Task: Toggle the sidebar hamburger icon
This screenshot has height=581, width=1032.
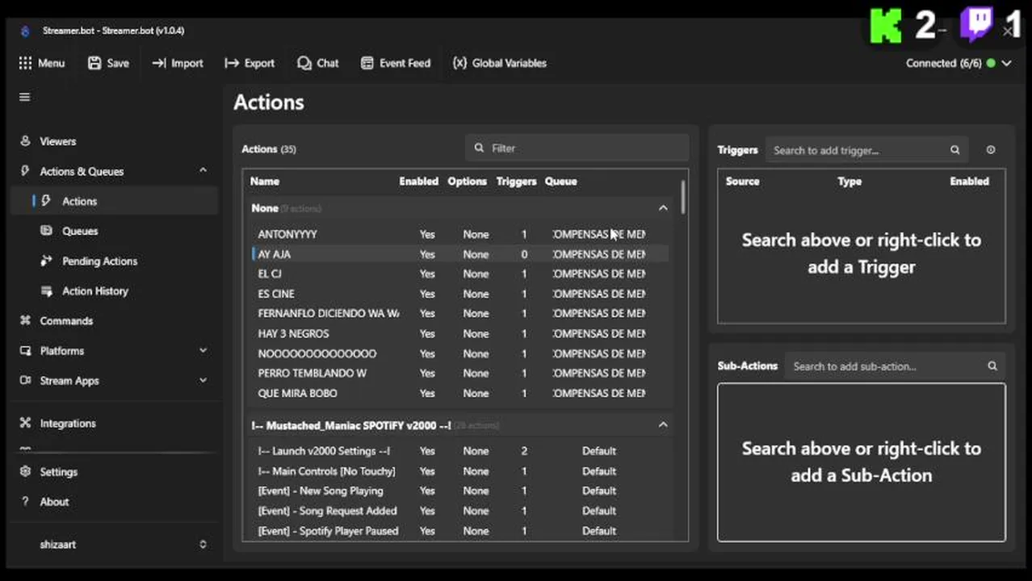Action: [25, 97]
